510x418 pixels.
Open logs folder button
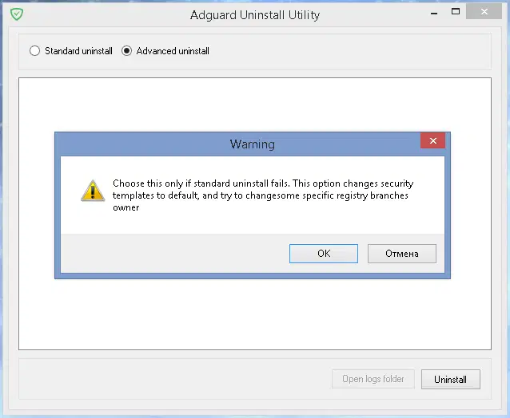pos(373,379)
